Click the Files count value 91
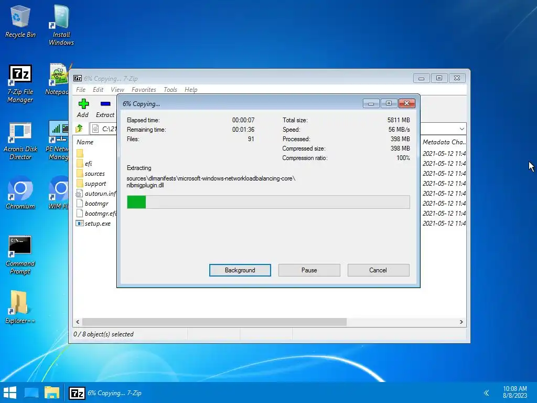The image size is (537, 403). (251, 139)
